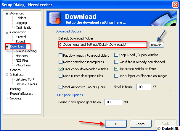180x131 pixels.
Task: Select Advanced in settings tree
Action: pos(17,13)
